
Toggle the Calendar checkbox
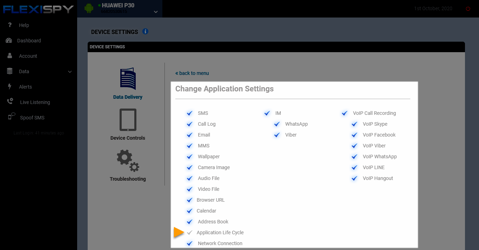coord(190,211)
